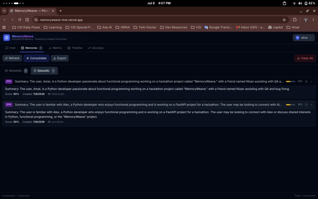Click the battery 41% indicator
The height and width of the screenshot is (199, 318).
click(x=310, y=3)
